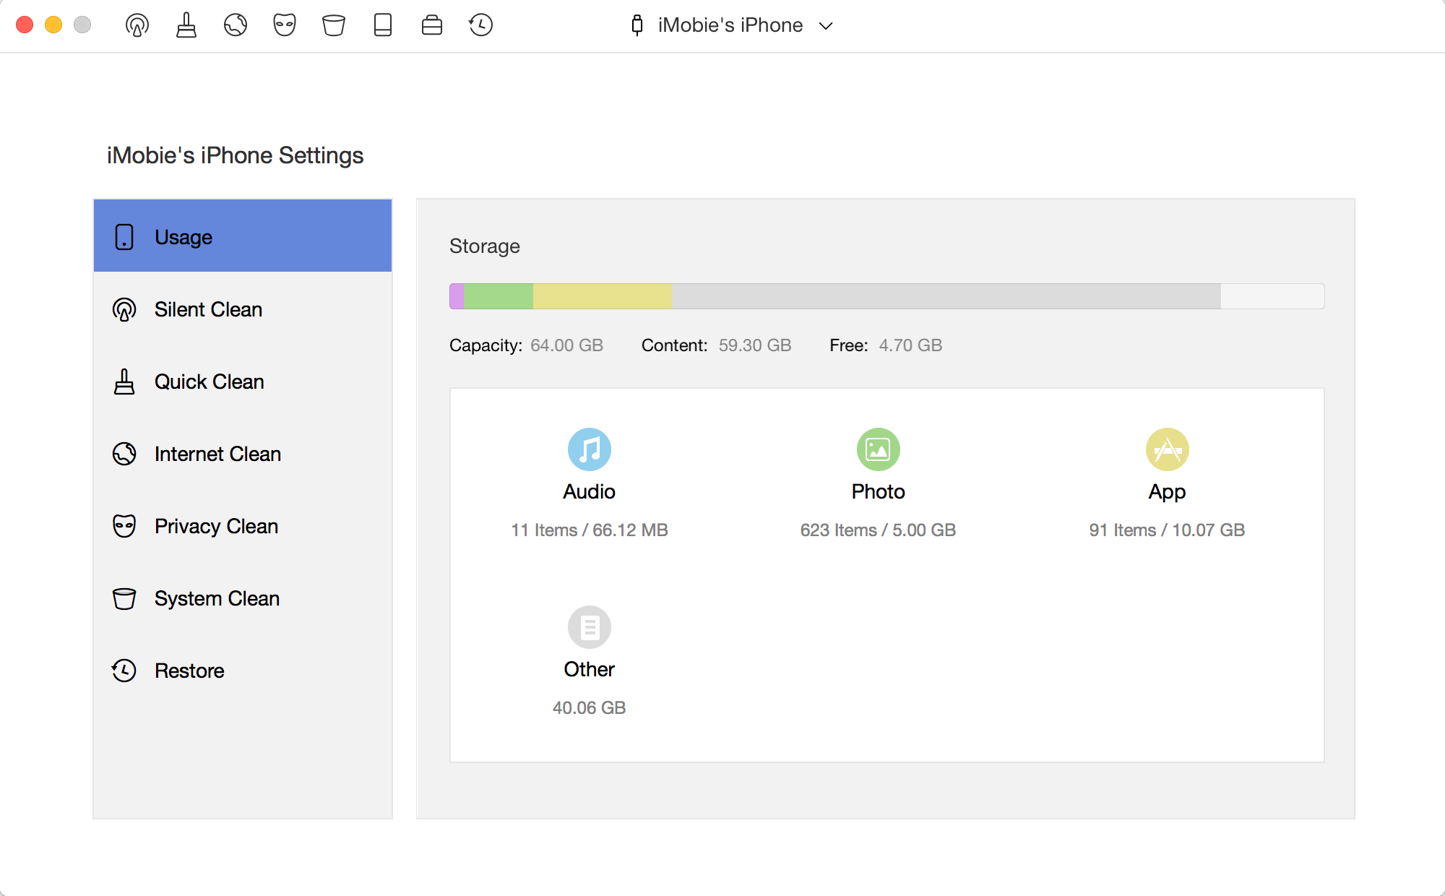
Task: Expand the iMobie's iPhone device dropdown
Action: (x=732, y=25)
